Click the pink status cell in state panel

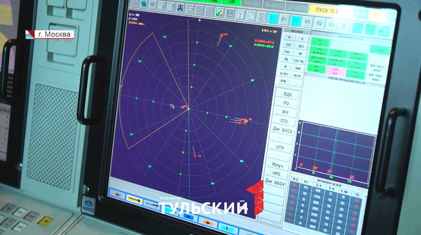point(335,71)
